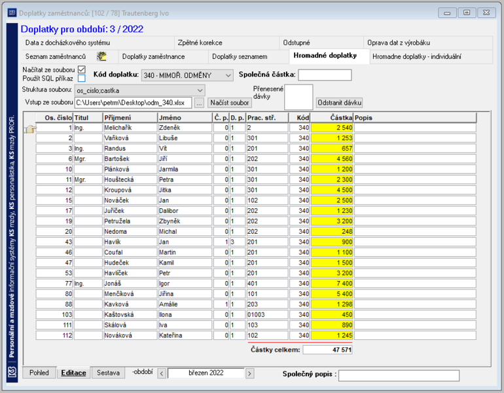The width and height of the screenshot is (504, 393).
Task: Click first name cell Amálie
Action: [185, 304]
